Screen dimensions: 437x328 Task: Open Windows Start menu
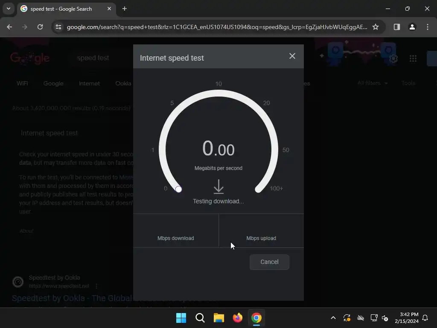point(181,318)
